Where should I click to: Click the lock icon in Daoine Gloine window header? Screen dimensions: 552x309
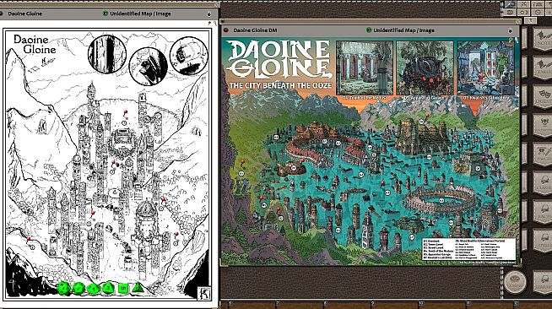(208, 14)
